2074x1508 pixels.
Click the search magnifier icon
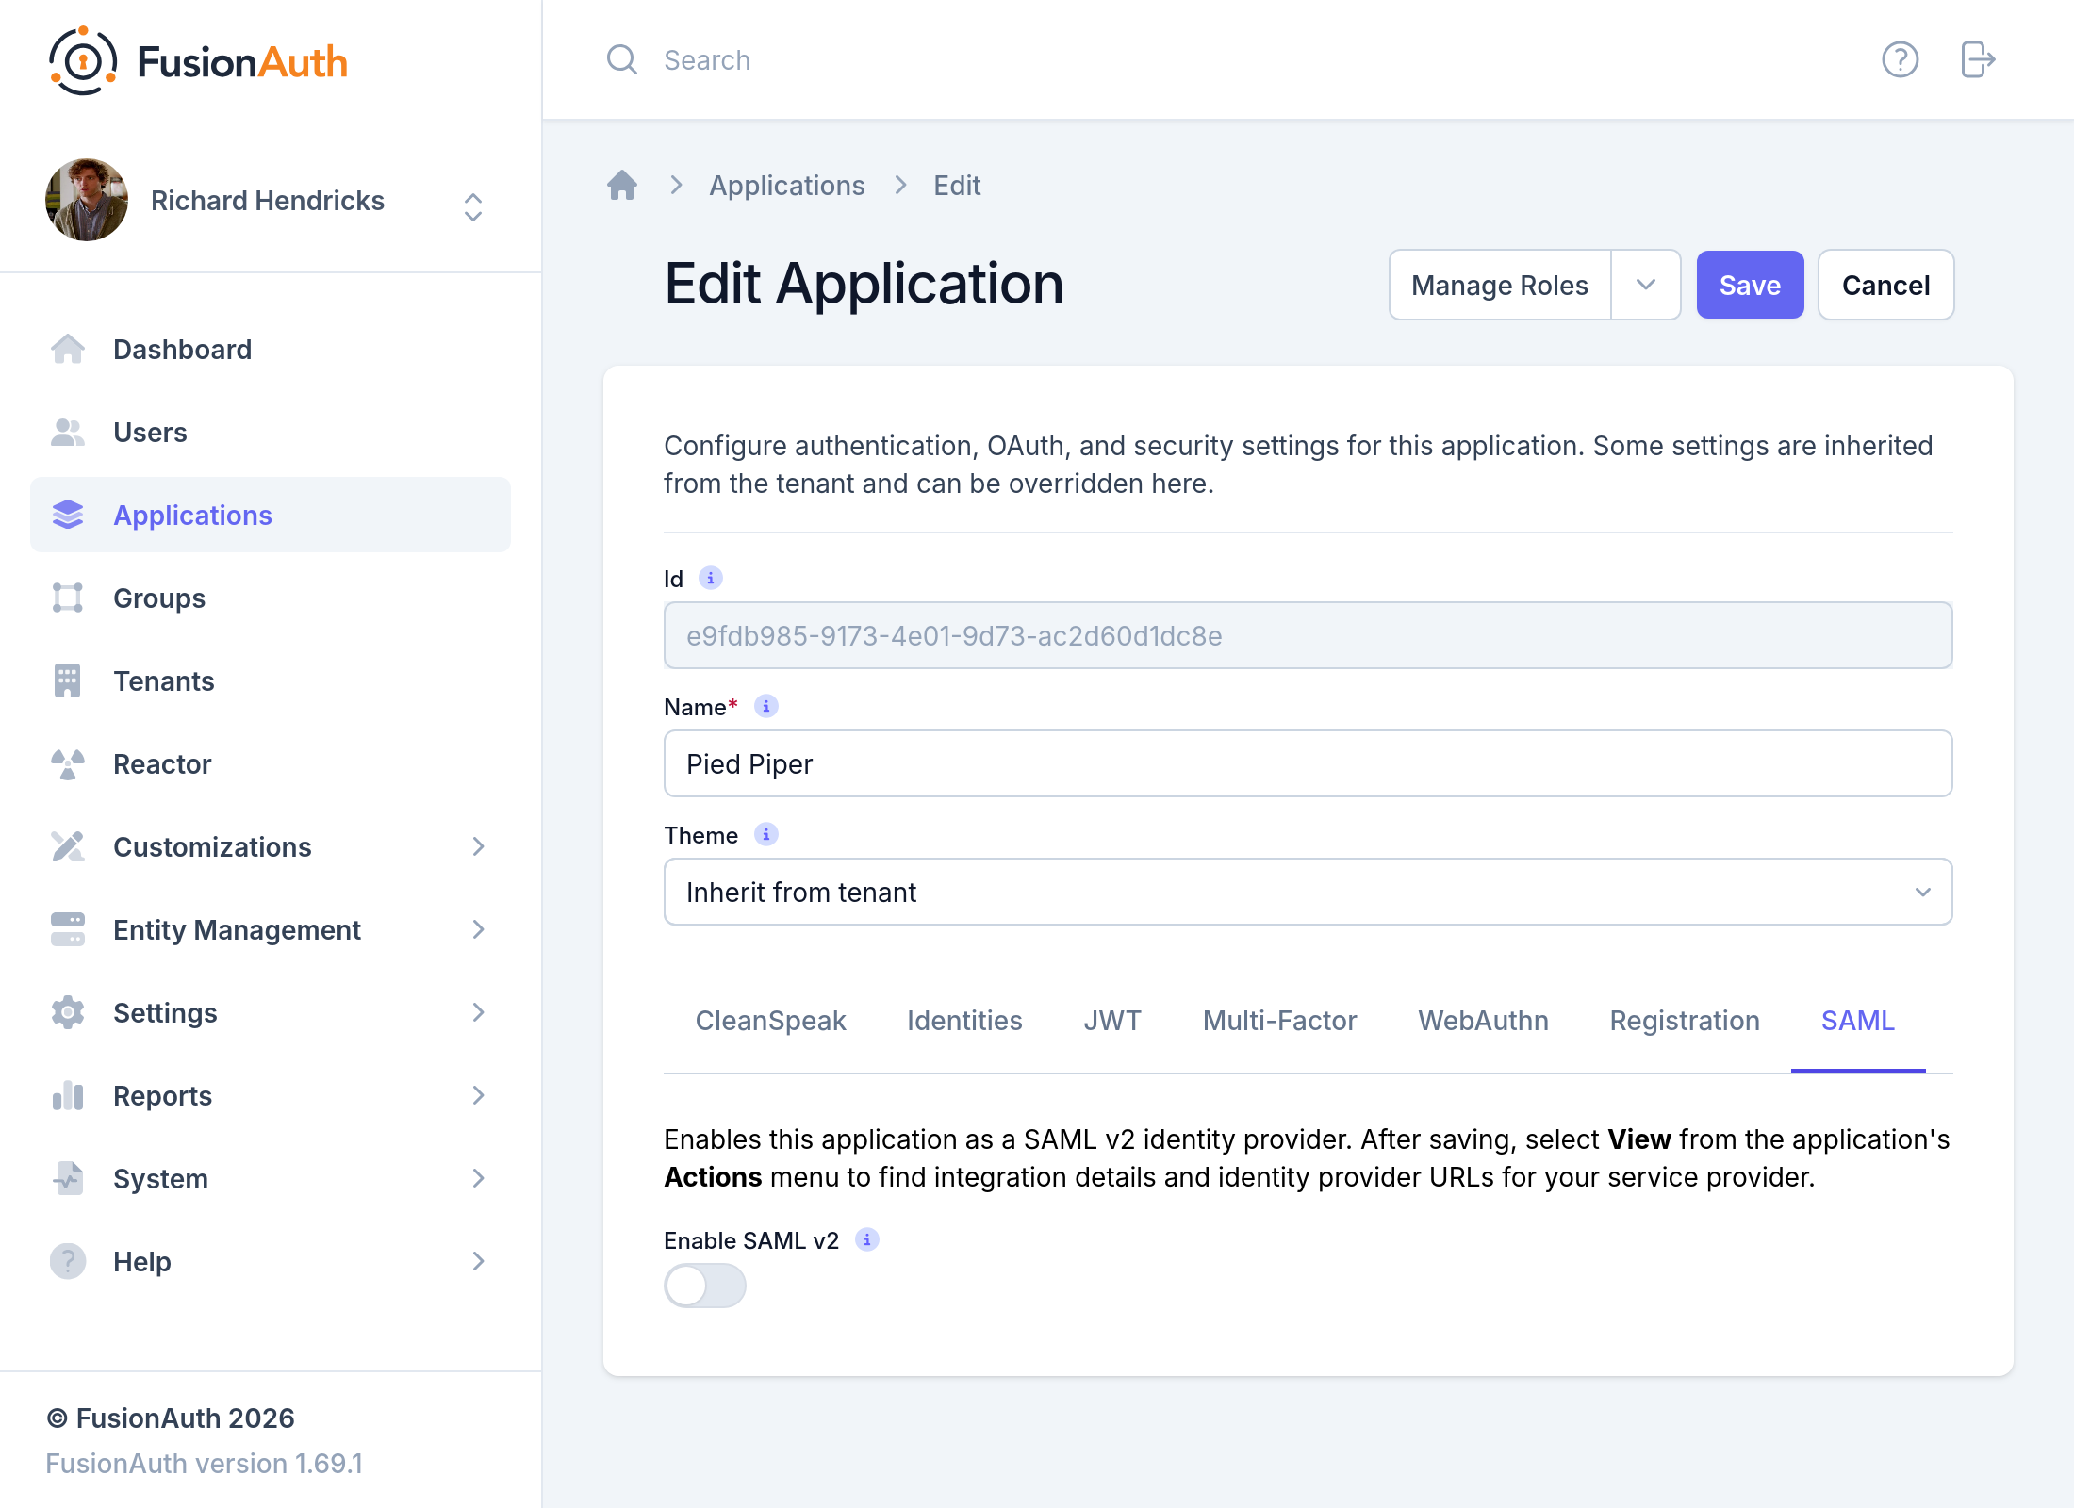click(622, 60)
